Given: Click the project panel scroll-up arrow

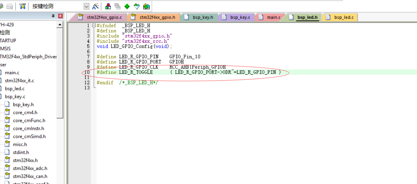Looking at the screenshot, I should 60,25.
